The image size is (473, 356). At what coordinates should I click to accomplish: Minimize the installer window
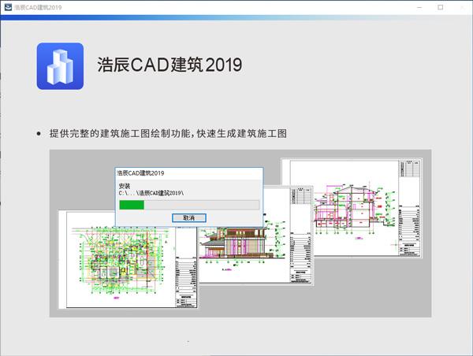[419, 7]
